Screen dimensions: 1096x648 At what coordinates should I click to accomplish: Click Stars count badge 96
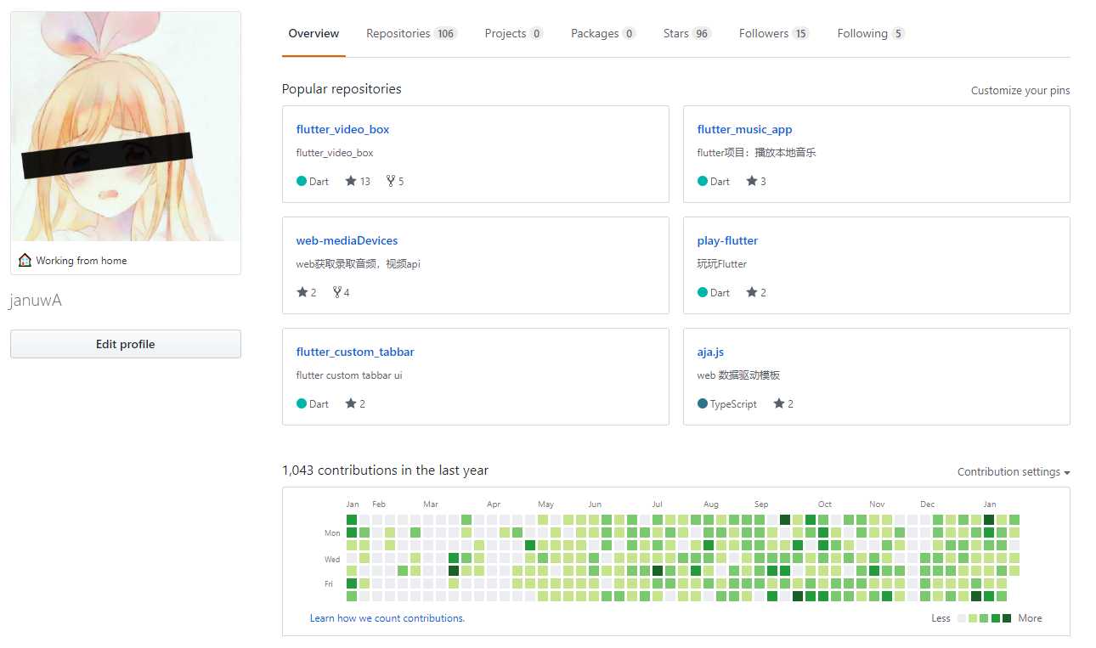coord(702,34)
